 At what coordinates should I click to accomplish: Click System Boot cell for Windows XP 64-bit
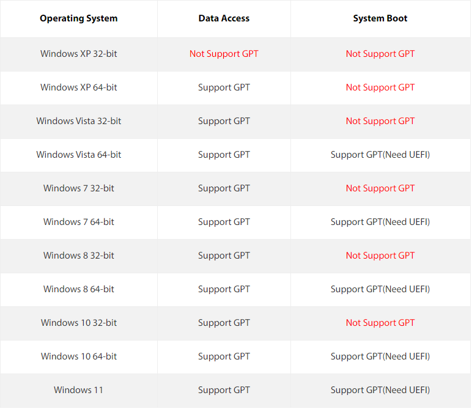380,87
